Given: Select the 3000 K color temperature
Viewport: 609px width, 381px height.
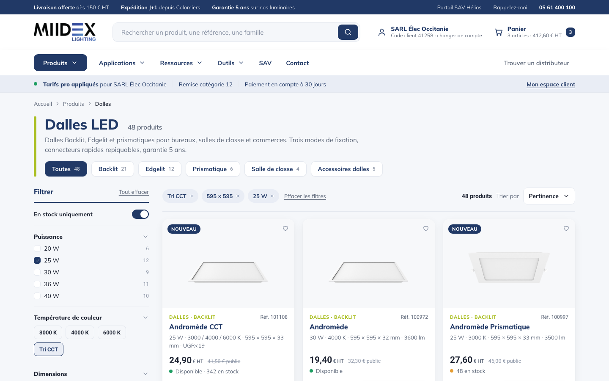Looking at the screenshot, I should [x=48, y=332].
